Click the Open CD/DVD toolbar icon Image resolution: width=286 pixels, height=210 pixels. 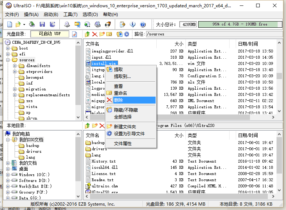pyautogui.click(x=32, y=24)
